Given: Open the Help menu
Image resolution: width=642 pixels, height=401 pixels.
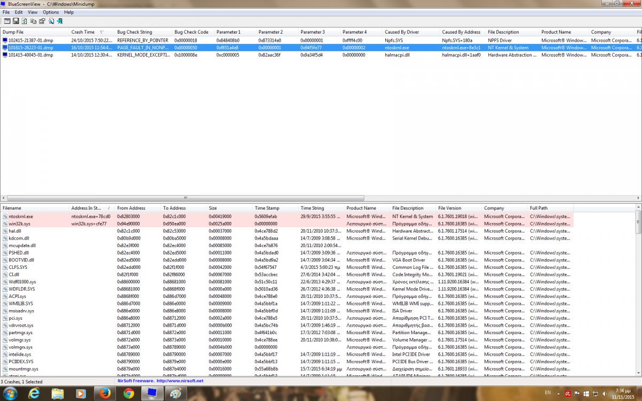Looking at the screenshot, I should 69,12.
